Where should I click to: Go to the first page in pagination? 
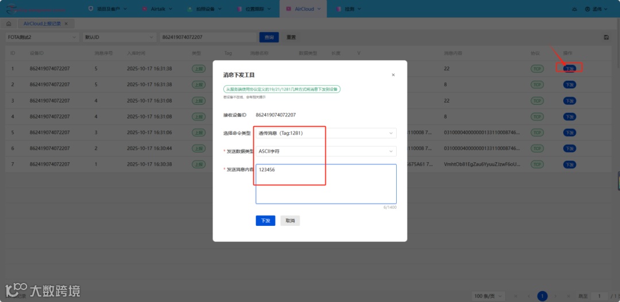pos(516,296)
